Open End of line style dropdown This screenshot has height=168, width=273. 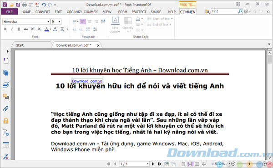[159, 25]
